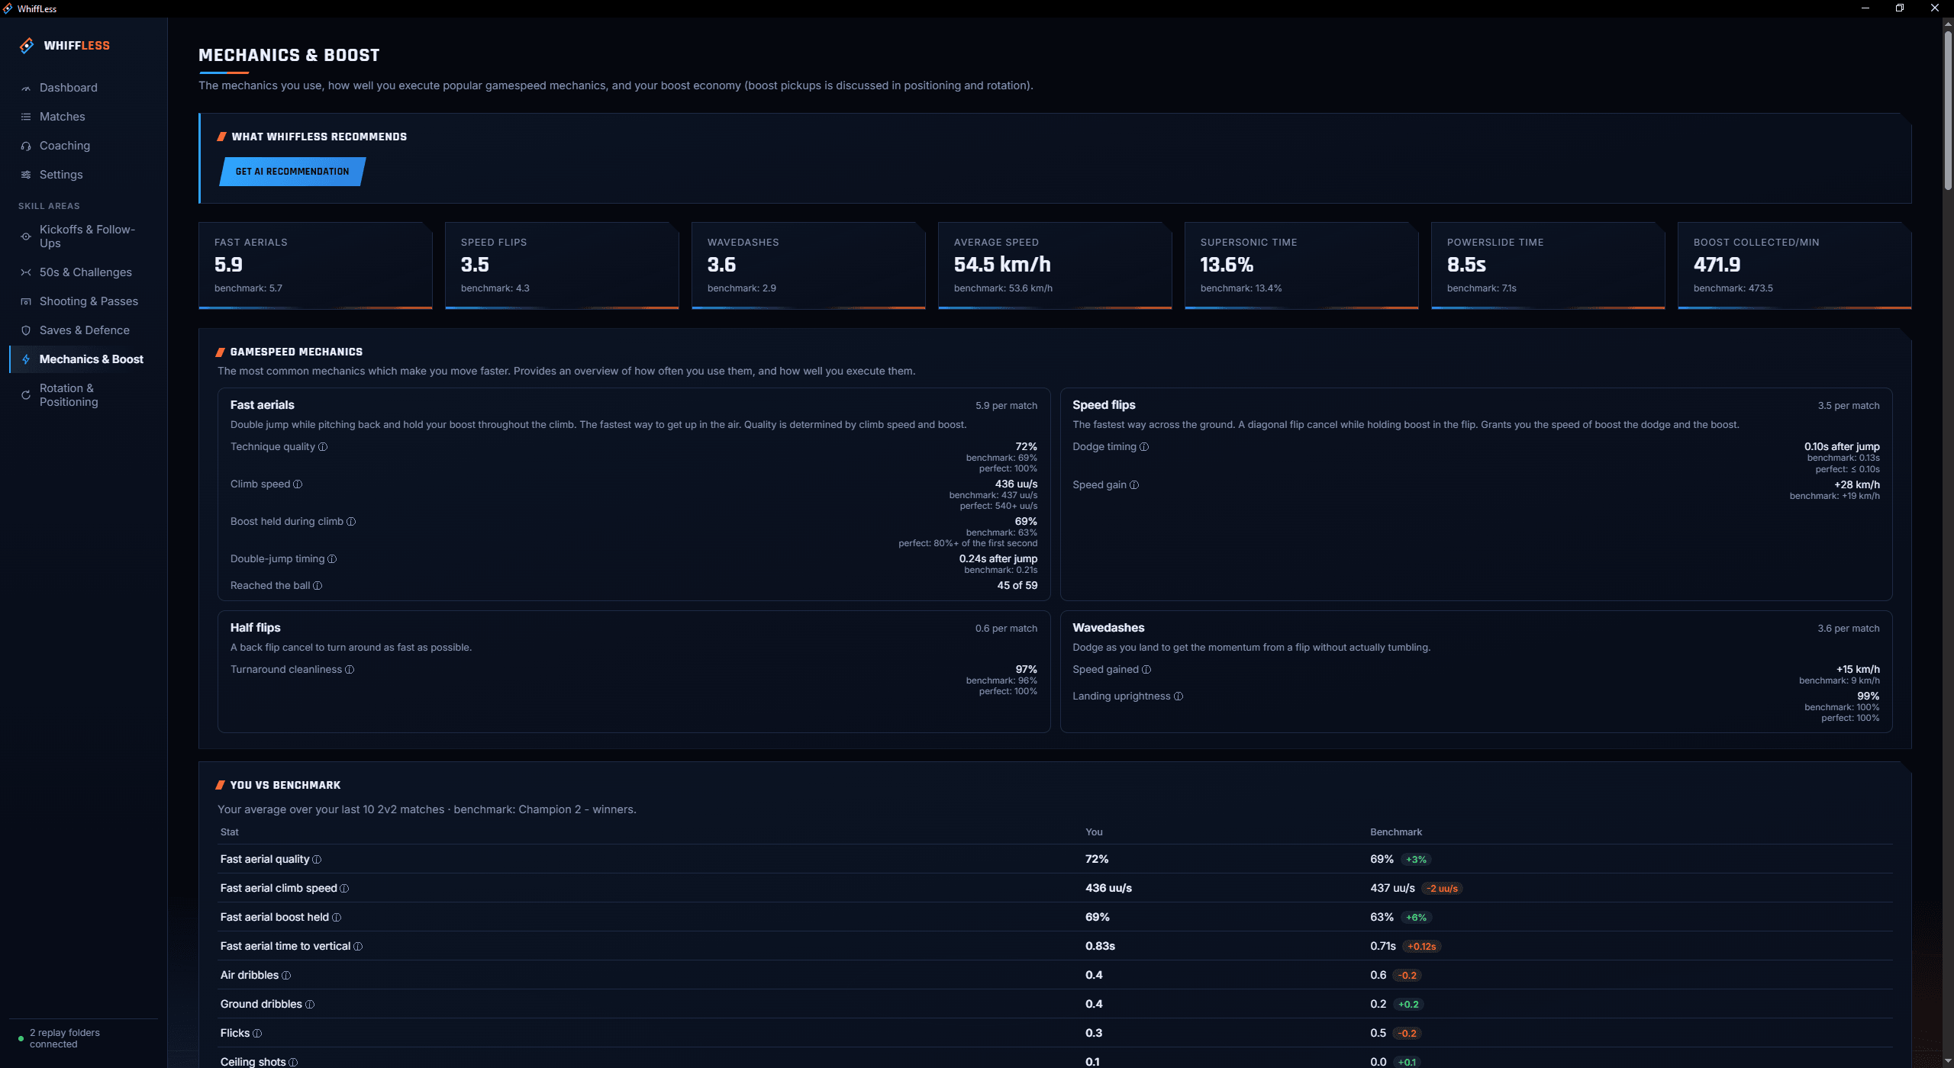Select the Fast Aerials 5.9 stat card
This screenshot has height=1068, width=1954.
(315, 265)
